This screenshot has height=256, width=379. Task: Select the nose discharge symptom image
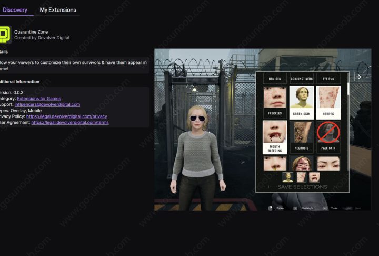point(275,163)
